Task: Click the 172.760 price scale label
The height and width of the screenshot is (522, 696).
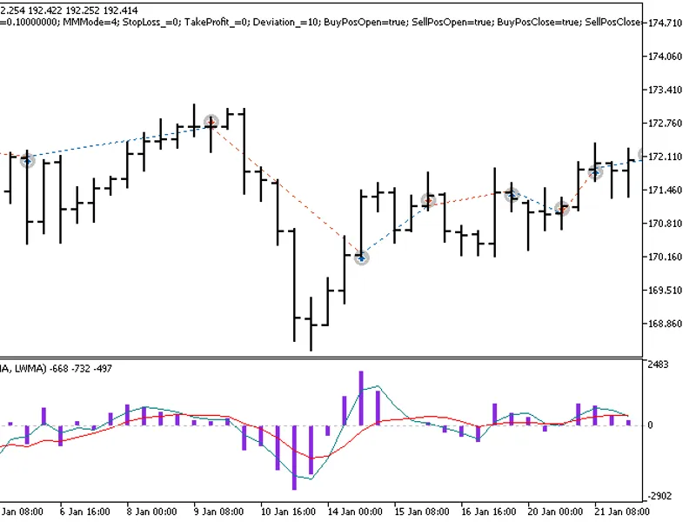Action: [665, 124]
